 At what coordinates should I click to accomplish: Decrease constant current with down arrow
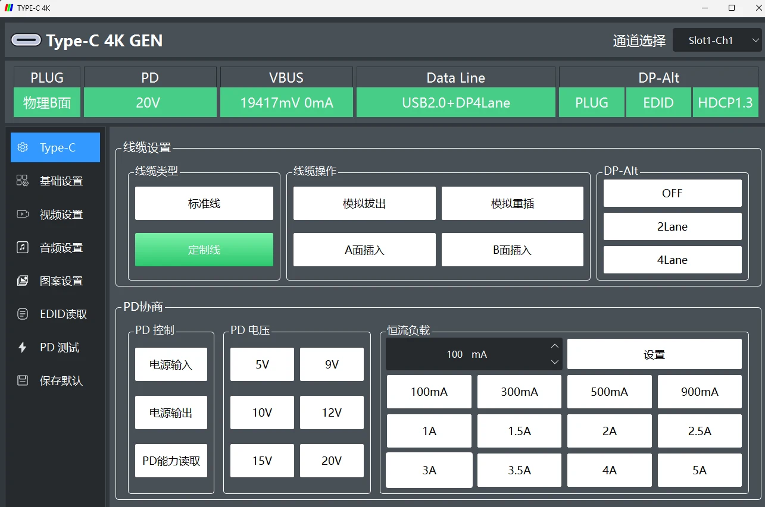click(555, 362)
